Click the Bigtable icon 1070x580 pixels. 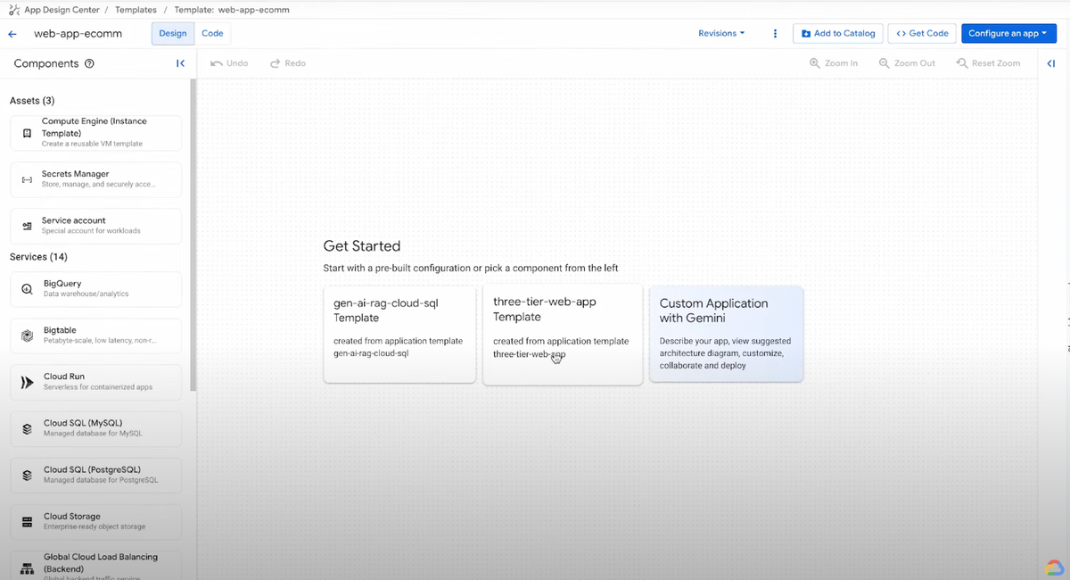point(27,336)
